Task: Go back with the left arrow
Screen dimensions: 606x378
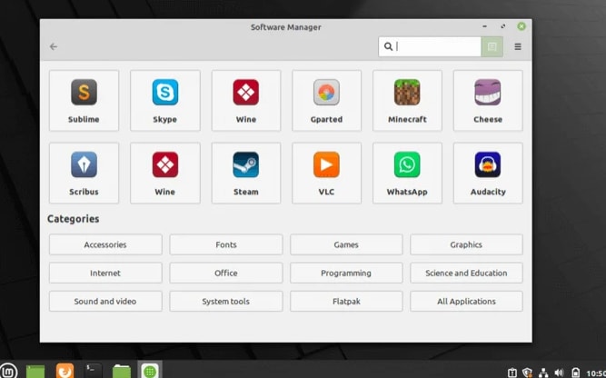Action: point(54,46)
